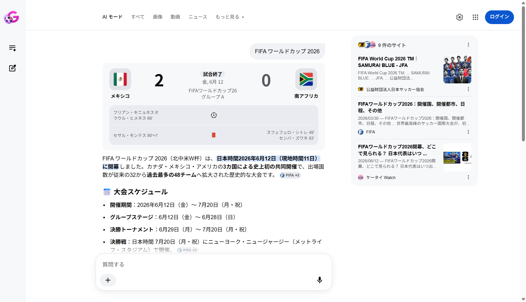Click the calendar icon beside 大会スケジュール
The image size is (526, 302).
point(107,192)
